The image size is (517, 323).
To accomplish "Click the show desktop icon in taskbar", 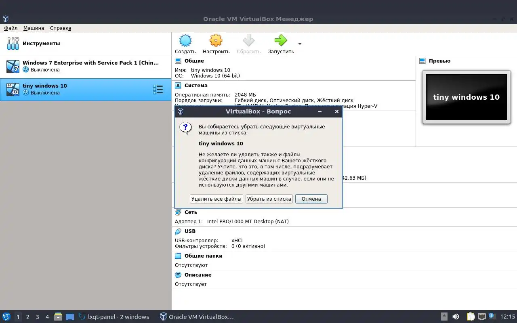I will click(x=70, y=317).
